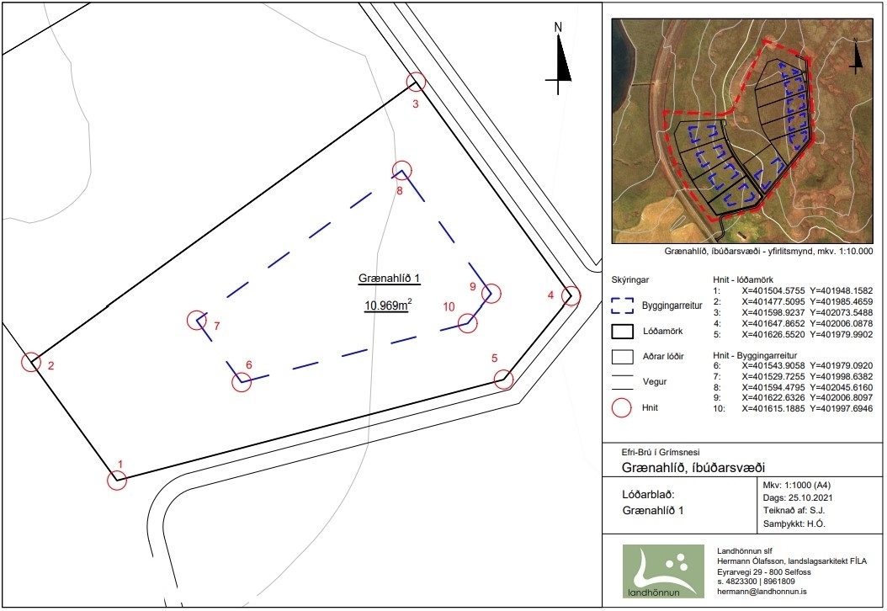Click coordinate row 10: X=401615.1885
Screen dimensions: 887x611
pyautogui.click(x=793, y=408)
